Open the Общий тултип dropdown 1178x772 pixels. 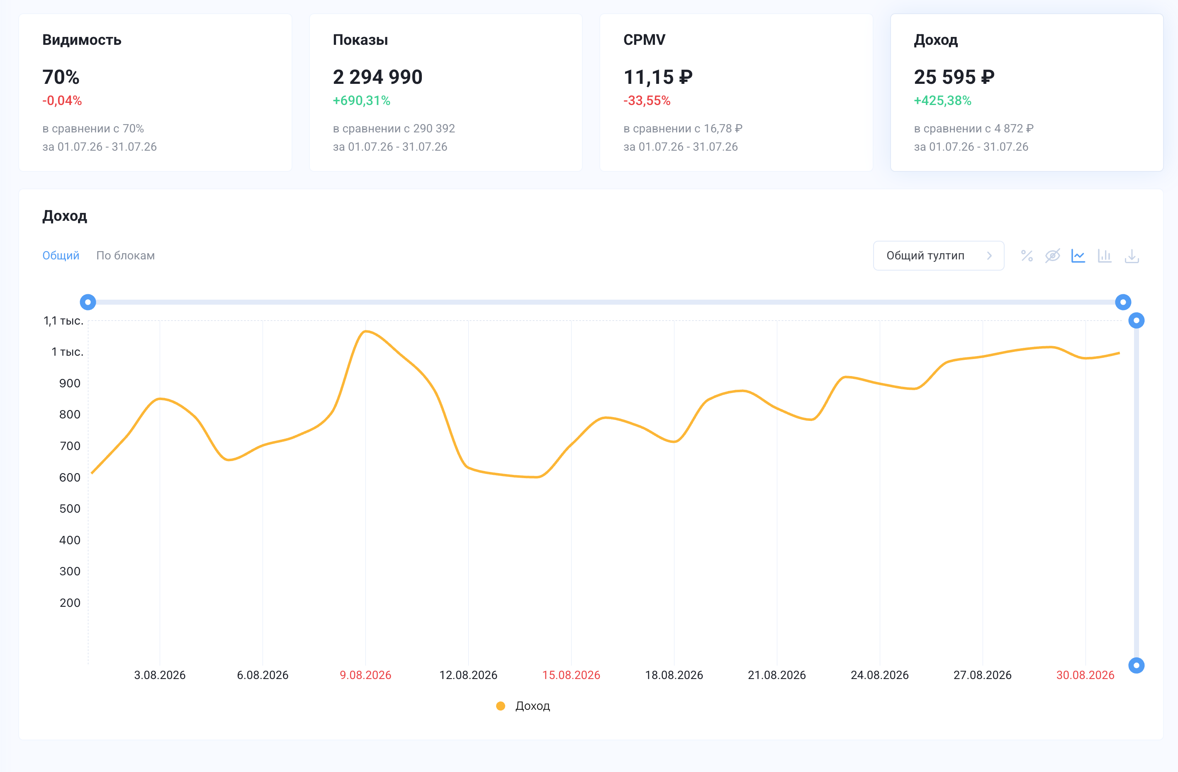[x=938, y=256]
